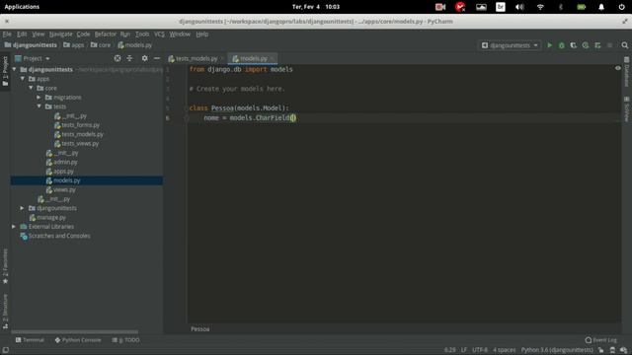This screenshot has width=632, height=355.
Task: Click the system volume icon
Action: [x=520, y=7]
